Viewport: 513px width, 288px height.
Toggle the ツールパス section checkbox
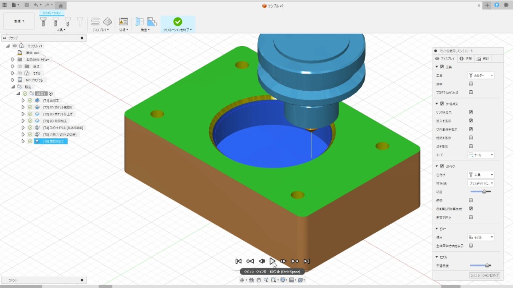click(x=442, y=104)
